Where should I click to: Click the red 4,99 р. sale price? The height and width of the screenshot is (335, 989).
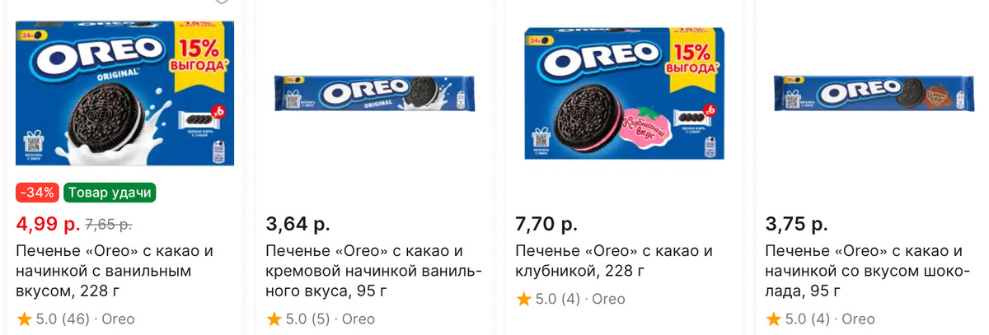49,223
